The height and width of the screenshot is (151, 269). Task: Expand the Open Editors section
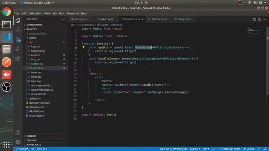tap(45, 25)
